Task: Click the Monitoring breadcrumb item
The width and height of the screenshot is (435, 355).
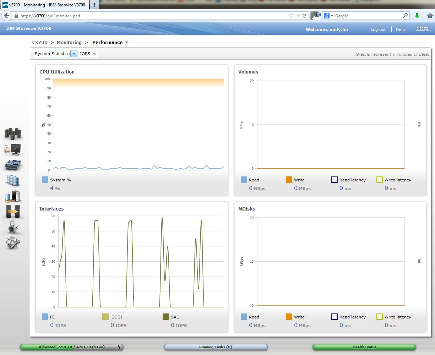Action: coord(69,42)
